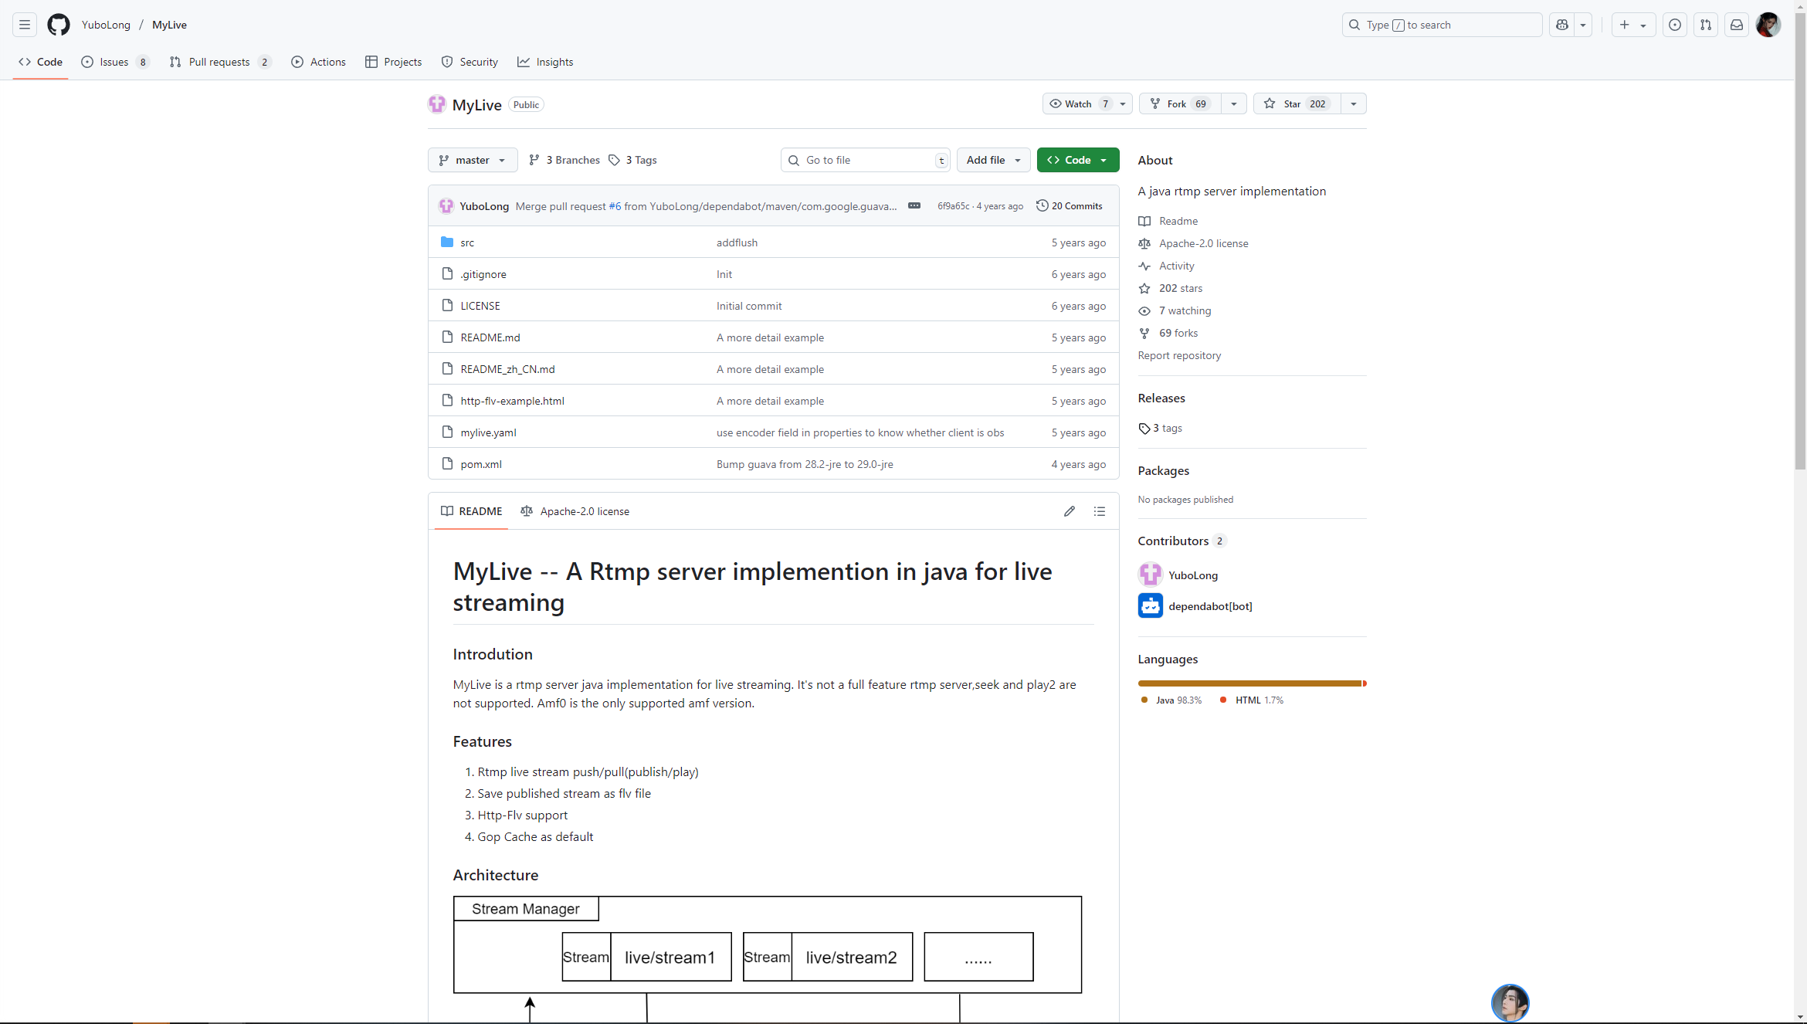Viewport: 1807px width, 1024px height.
Task: Open dependabot[bot] contributor profile
Action: [x=1210, y=605]
